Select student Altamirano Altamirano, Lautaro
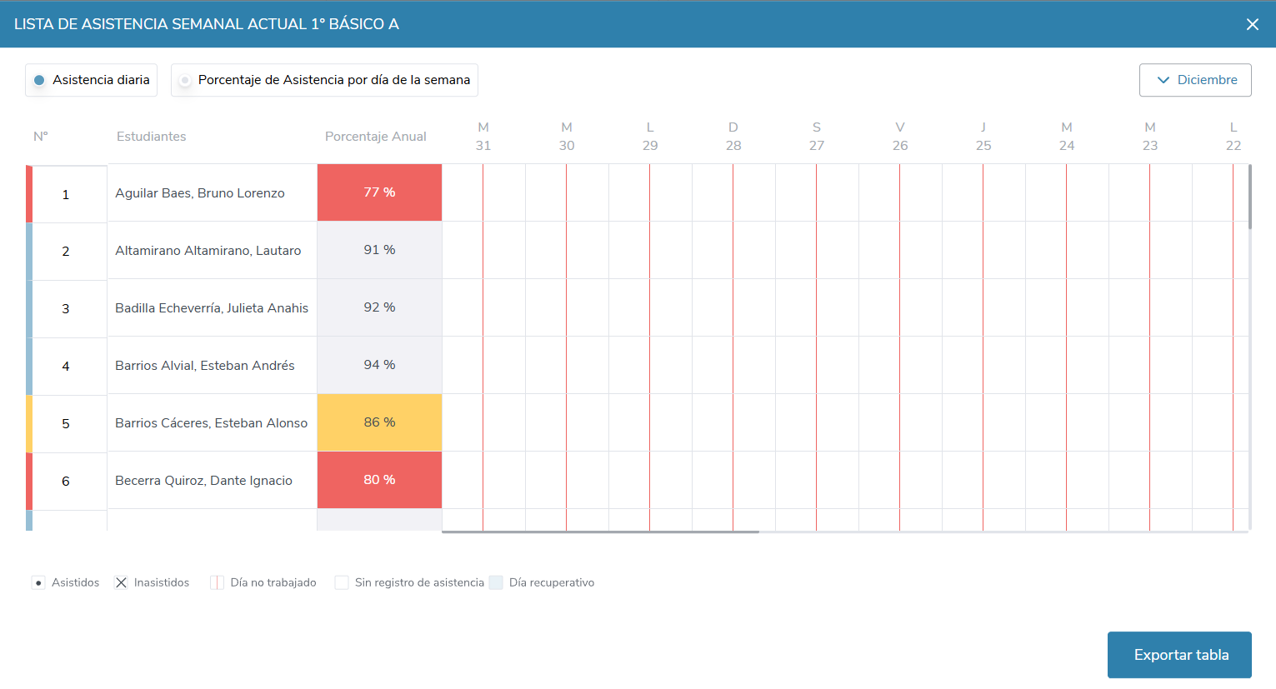Image resolution: width=1276 pixels, height=689 pixels. click(x=208, y=251)
